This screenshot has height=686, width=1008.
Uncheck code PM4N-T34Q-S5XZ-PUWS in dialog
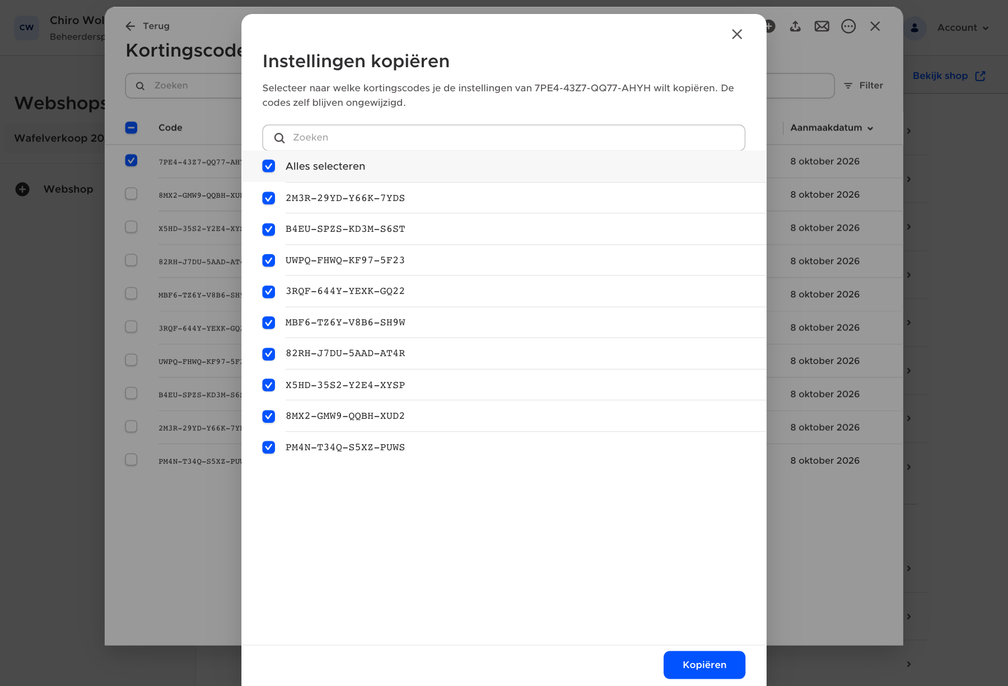tap(269, 447)
